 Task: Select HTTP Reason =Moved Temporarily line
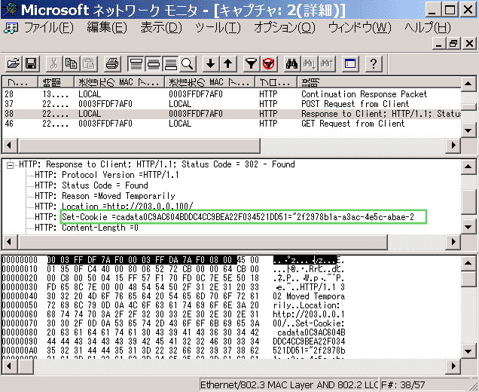[105, 196]
